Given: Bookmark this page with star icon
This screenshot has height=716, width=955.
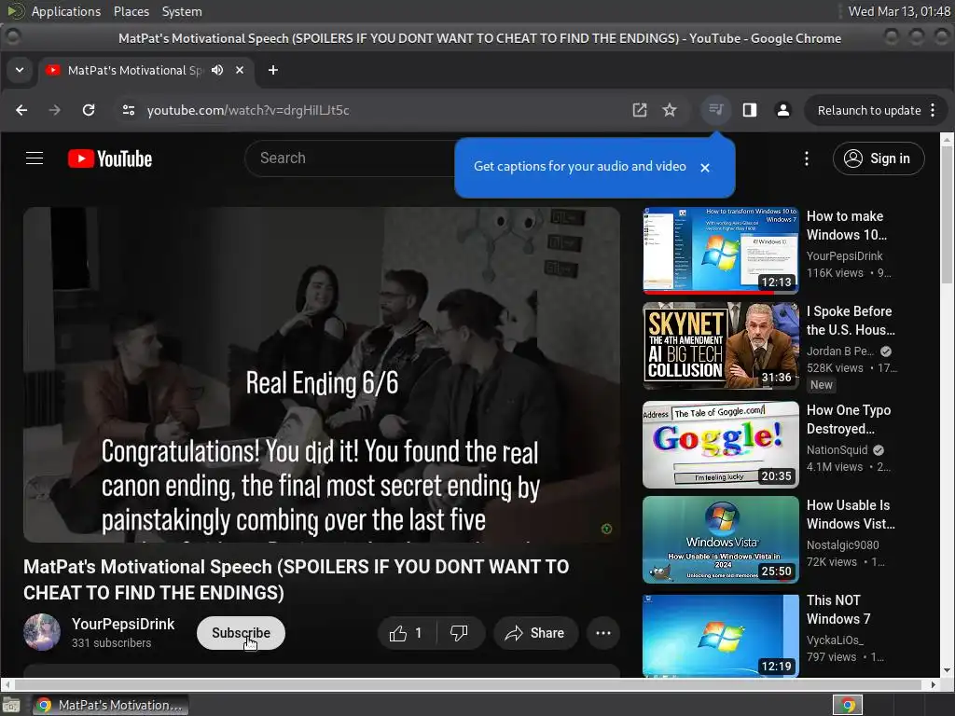Looking at the screenshot, I should [670, 110].
